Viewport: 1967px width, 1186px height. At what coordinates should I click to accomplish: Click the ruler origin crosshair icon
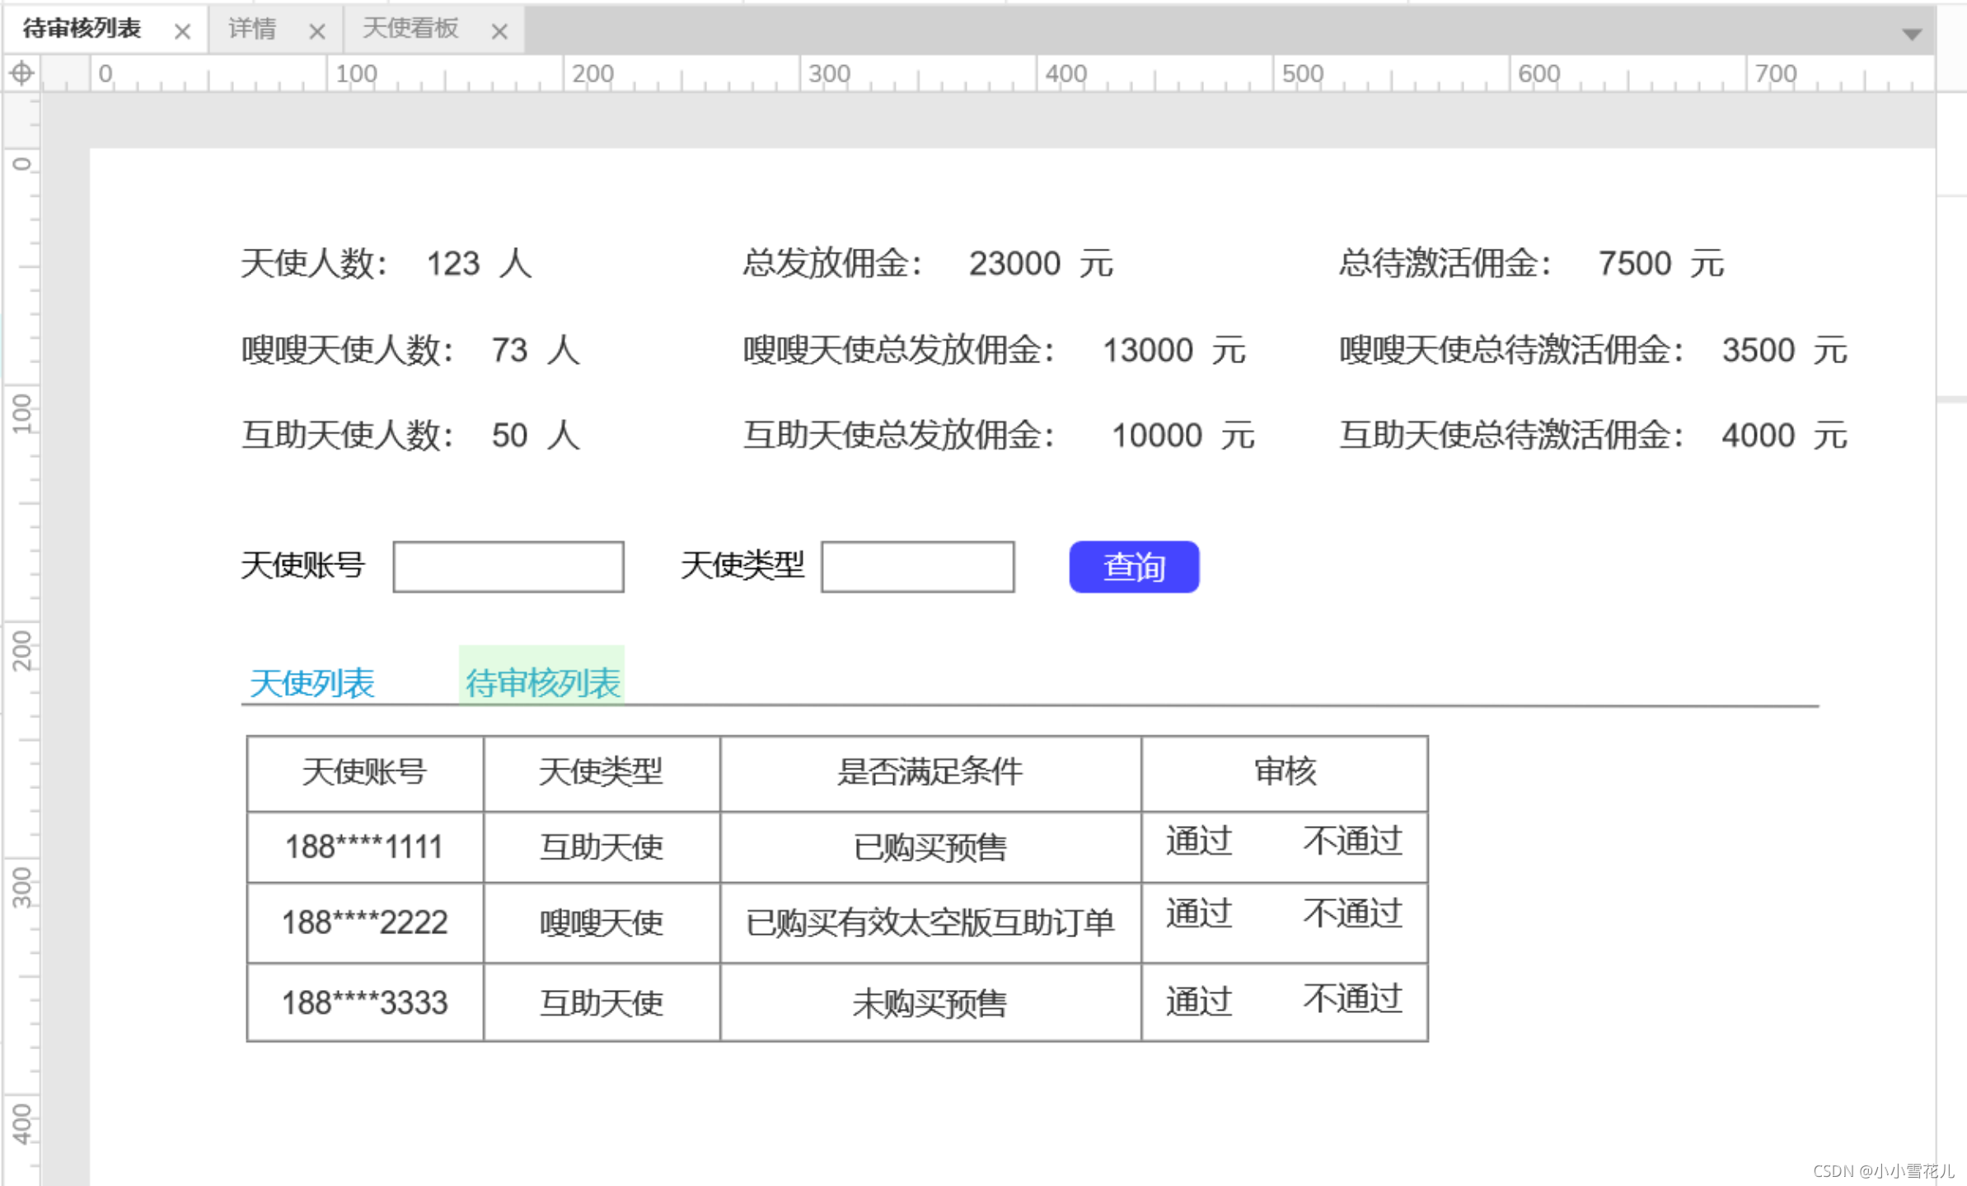21,73
